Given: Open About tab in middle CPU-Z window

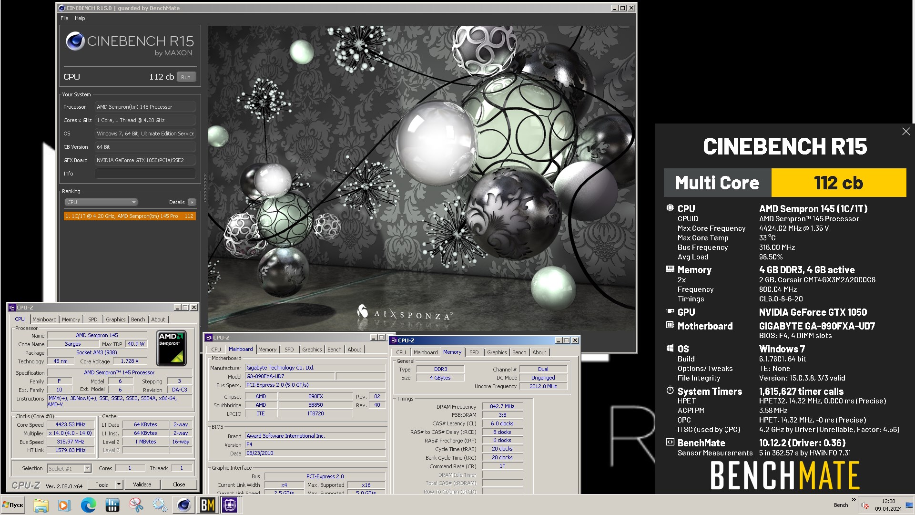Looking at the screenshot, I should click(355, 350).
